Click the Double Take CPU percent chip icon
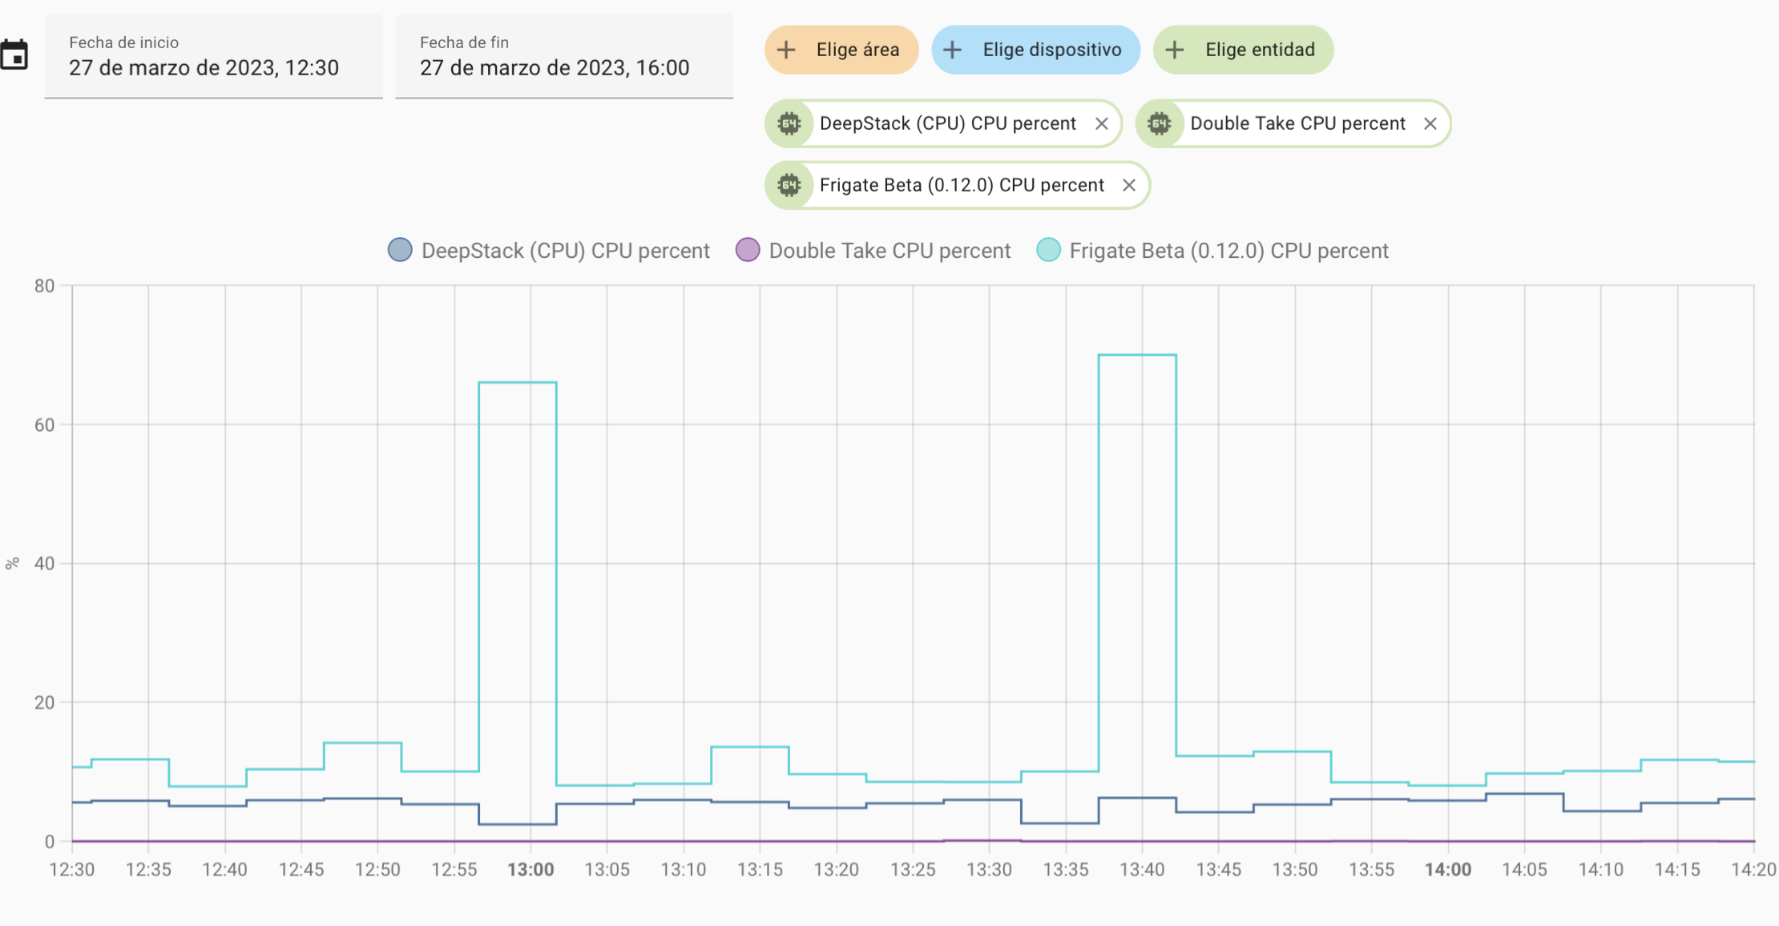1779x926 pixels. (1160, 123)
